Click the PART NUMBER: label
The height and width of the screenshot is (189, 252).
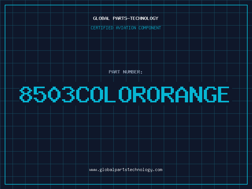tap(126, 72)
